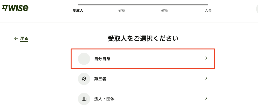The width and height of the screenshot is (258, 109).
Task: Select the empty avatar circle for 自分自身
Action: click(x=84, y=59)
